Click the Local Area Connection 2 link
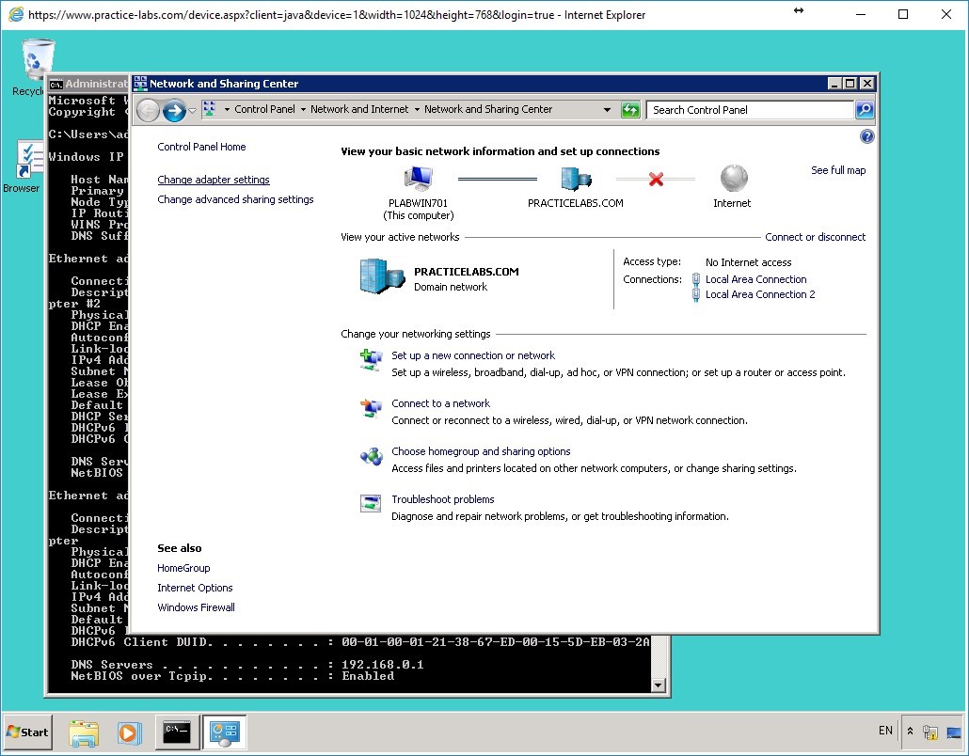 tap(759, 294)
